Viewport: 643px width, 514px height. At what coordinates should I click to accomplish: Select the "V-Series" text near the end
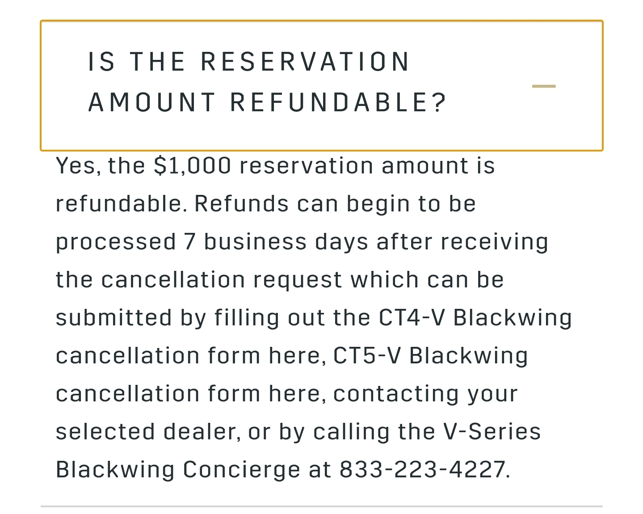pyautogui.click(x=492, y=432)
